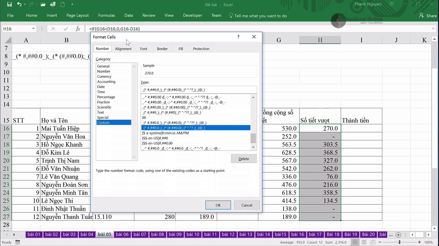The width and height of the screenshot is (439, 246).
Task: Adjust the zoom slider
Action: pos(399,242)
